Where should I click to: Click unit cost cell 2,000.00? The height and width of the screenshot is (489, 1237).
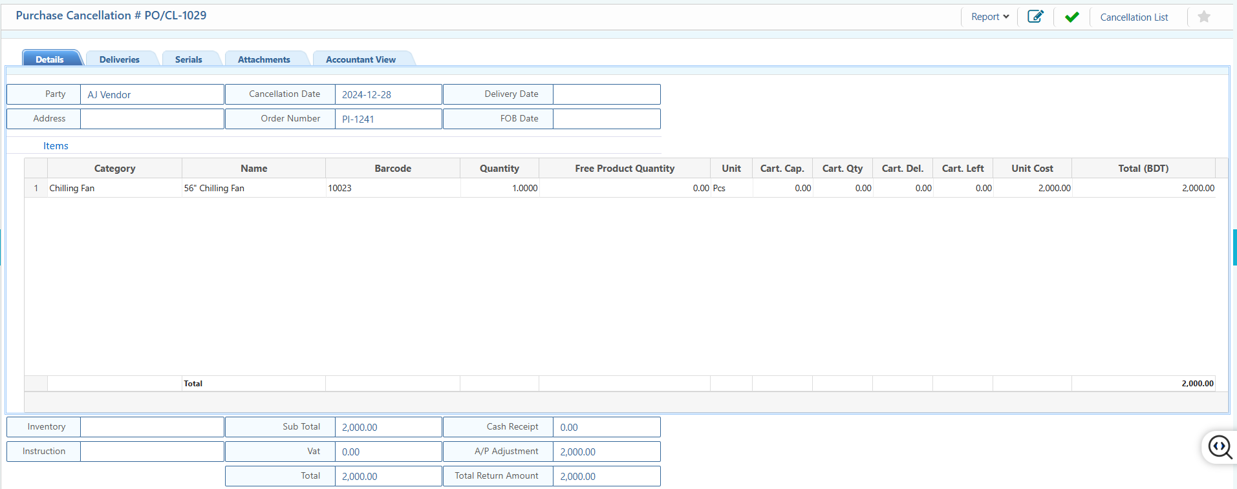1032,188
